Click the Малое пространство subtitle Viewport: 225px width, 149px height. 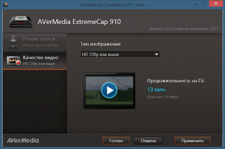click(40, 45)
